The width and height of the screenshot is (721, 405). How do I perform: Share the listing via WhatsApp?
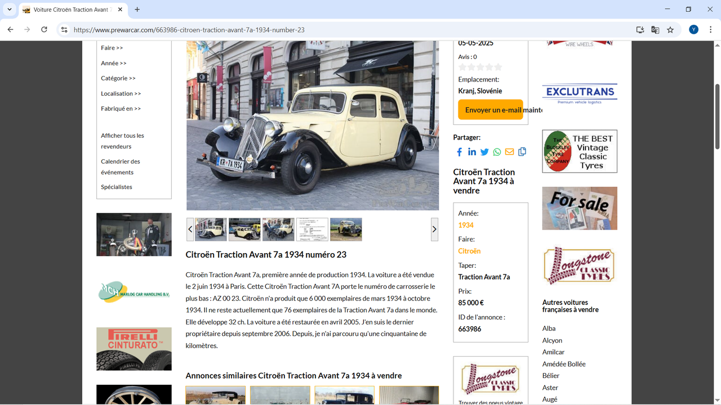(x=497, y=152)
